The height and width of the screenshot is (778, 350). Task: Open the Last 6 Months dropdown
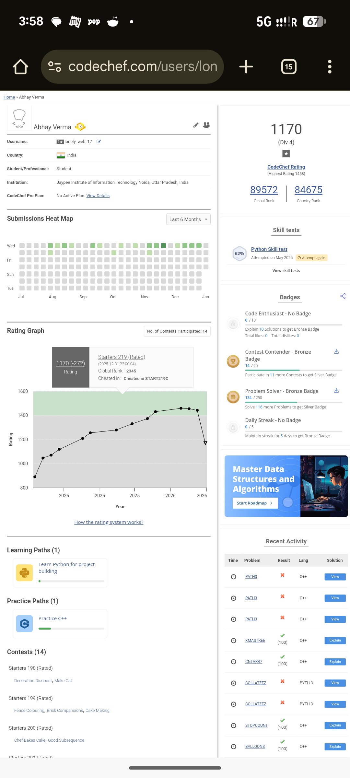coord(188,219)
